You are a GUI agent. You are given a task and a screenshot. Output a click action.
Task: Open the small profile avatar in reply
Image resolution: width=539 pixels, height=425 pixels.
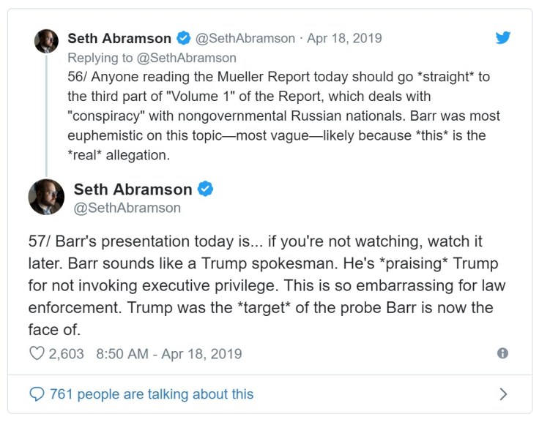pyautogui.click(x=46, y=41)
